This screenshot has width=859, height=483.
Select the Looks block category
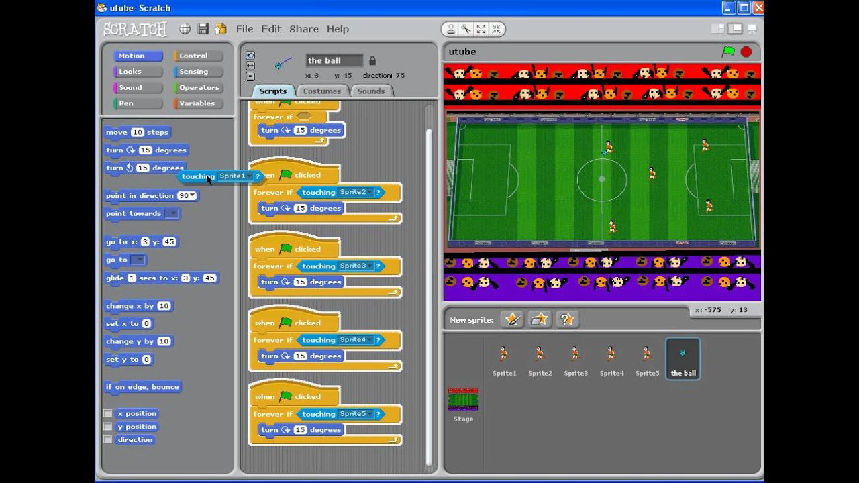click(x=138, y=72)
